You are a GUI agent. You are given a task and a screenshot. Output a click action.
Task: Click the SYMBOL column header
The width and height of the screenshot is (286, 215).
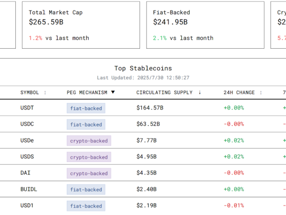30,93
